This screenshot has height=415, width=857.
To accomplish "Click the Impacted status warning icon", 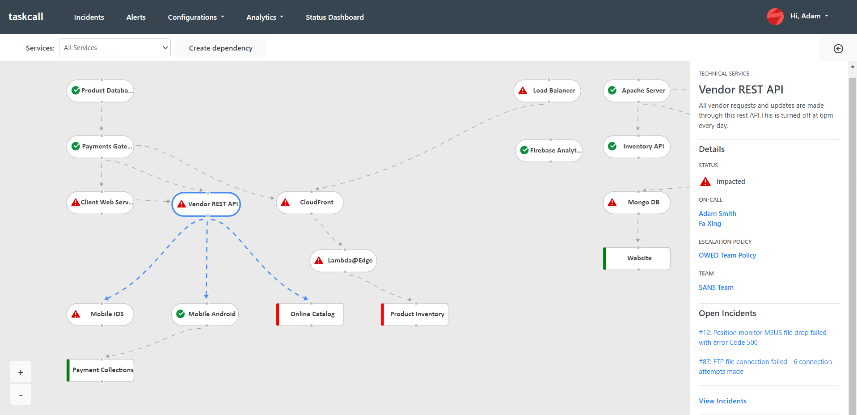I will (705, 182).
